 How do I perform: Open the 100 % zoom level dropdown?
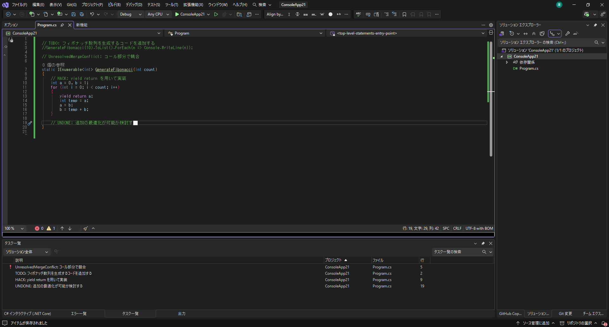(x=14, y=228)
